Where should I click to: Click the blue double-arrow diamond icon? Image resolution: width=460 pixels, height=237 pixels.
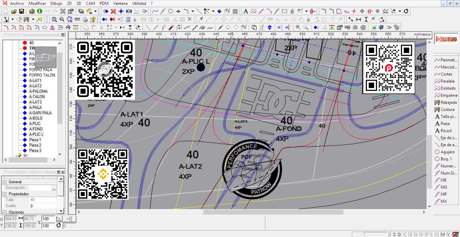[104, 19]
